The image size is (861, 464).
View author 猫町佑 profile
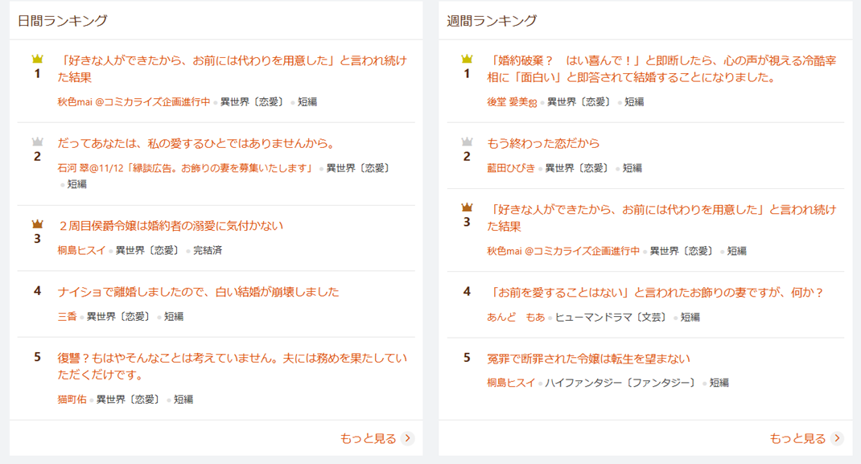coord(72,399)
